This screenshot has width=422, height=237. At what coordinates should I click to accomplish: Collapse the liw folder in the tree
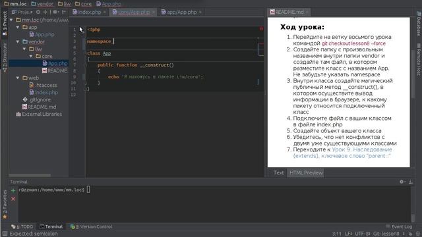pos(24,49)
